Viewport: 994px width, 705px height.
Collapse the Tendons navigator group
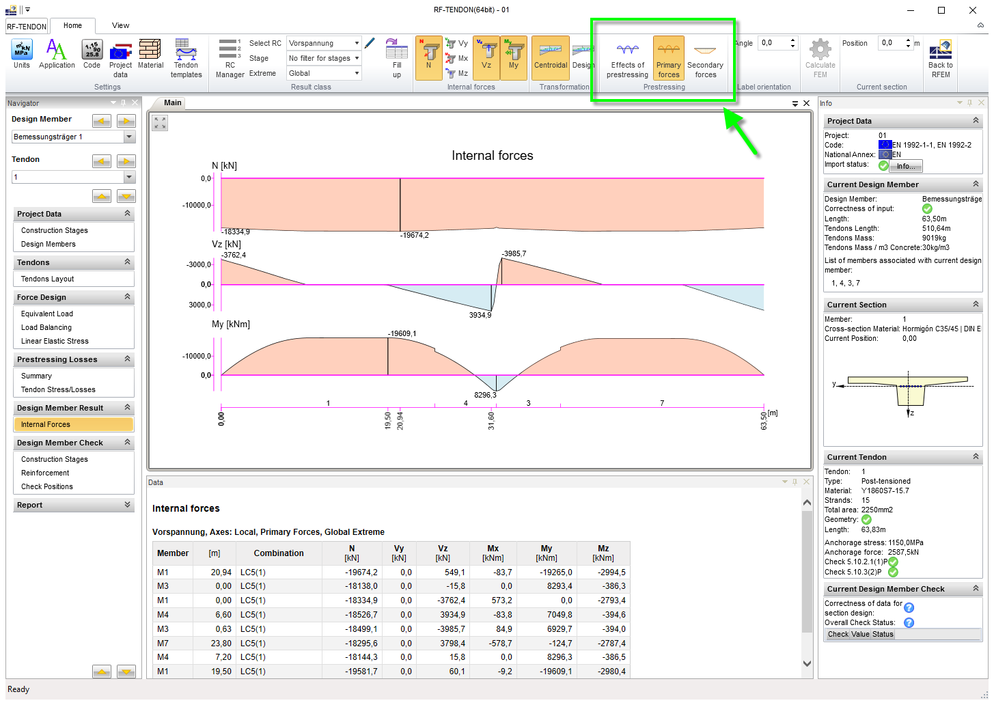tap(127, 262)
